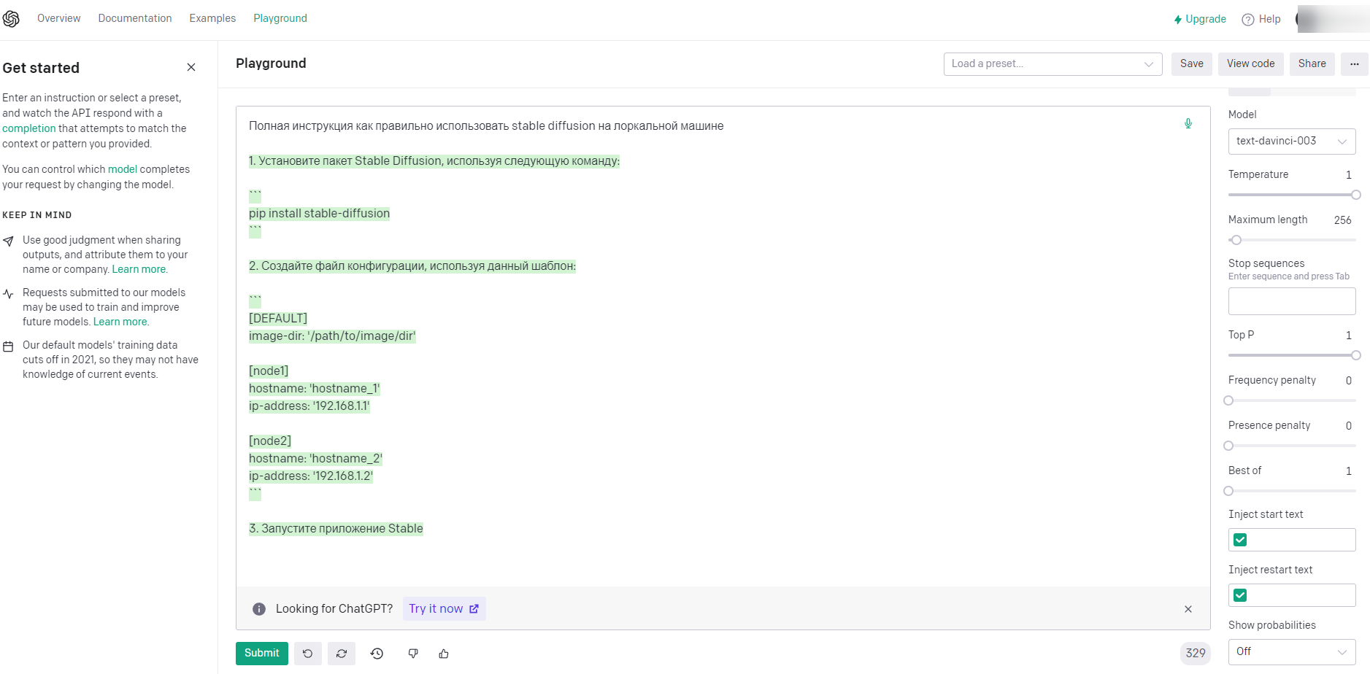Click Learn more about sharing outputs
This screenshot has width=1370, height=674.
[x=139, y=269]
